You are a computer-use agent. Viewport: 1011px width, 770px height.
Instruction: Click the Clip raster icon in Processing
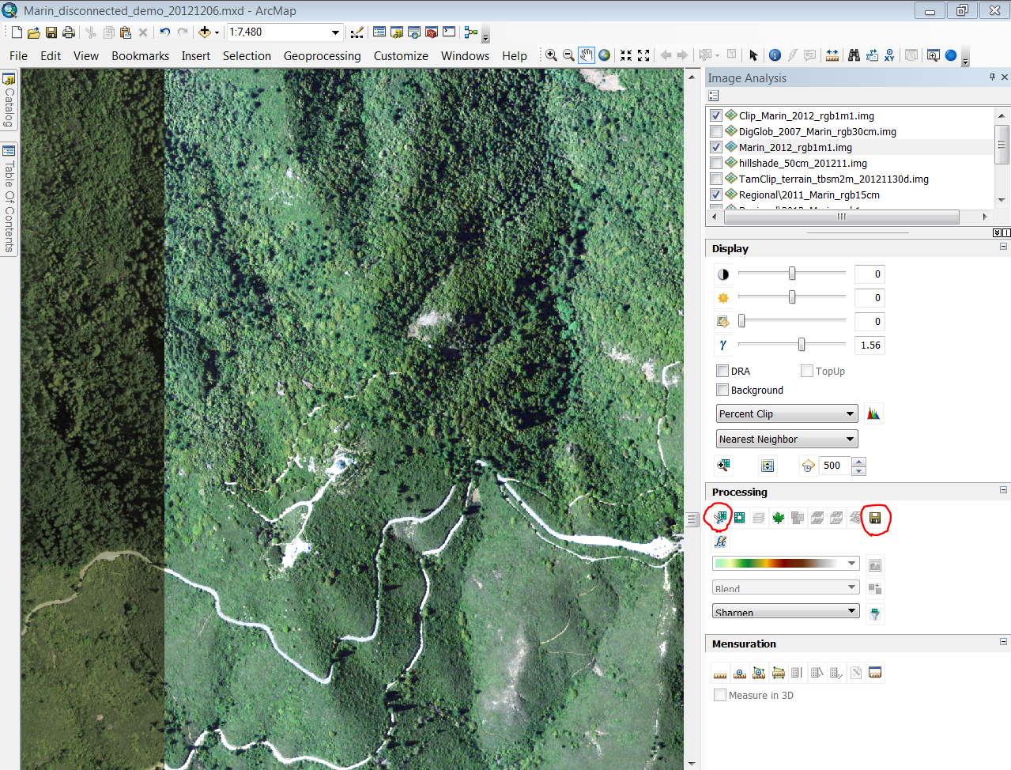click(720, 518)
